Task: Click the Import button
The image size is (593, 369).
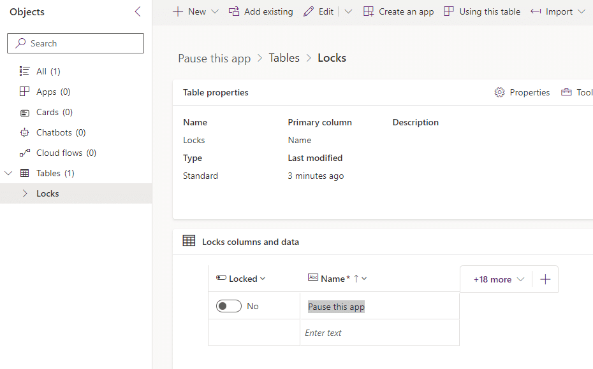Action: [x=552, y=11]
